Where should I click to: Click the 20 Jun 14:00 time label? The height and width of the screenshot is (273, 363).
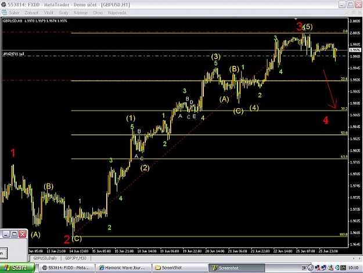214,251
